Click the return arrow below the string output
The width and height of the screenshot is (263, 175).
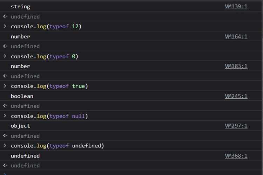pos(5,16)
